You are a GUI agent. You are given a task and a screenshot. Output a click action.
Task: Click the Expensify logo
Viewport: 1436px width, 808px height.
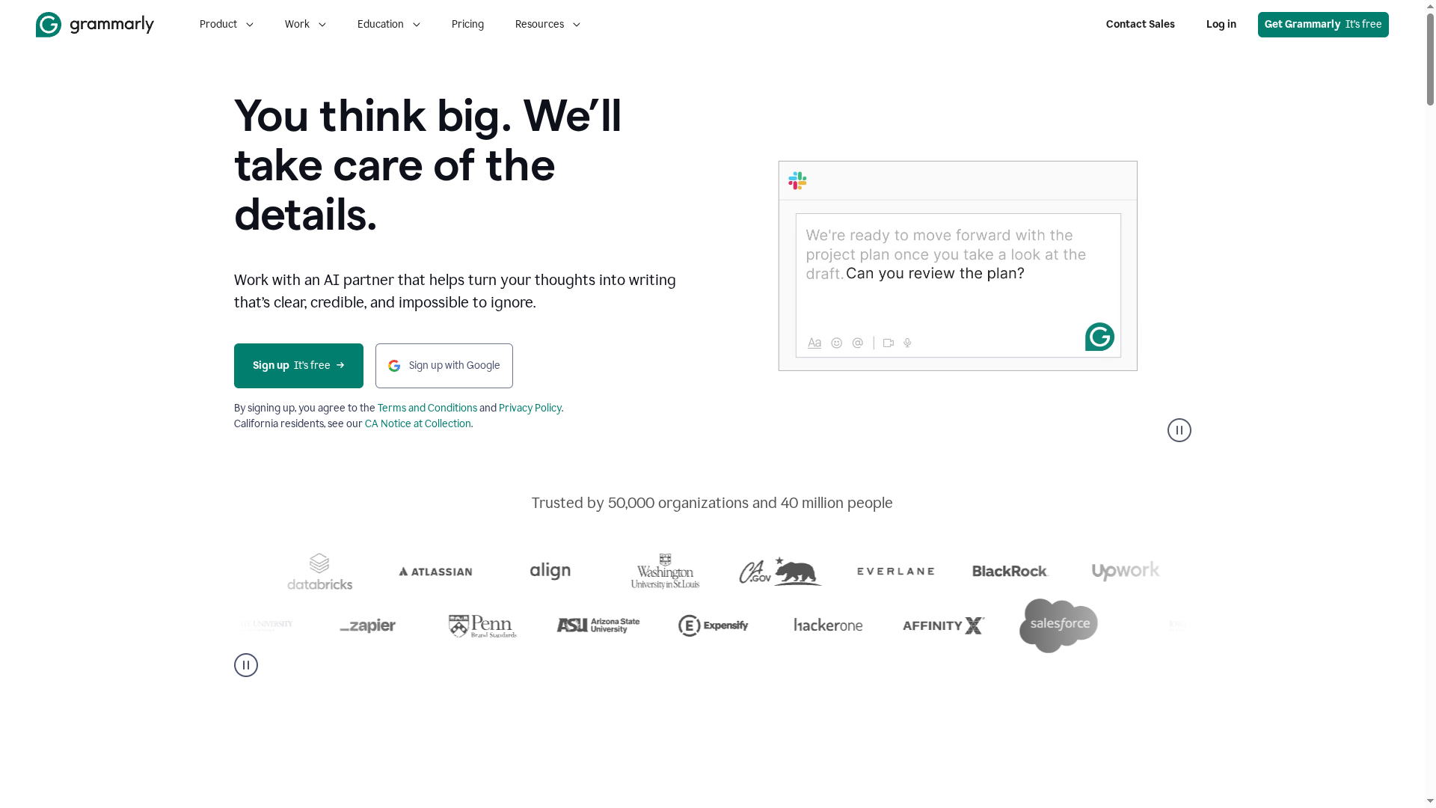713,625
